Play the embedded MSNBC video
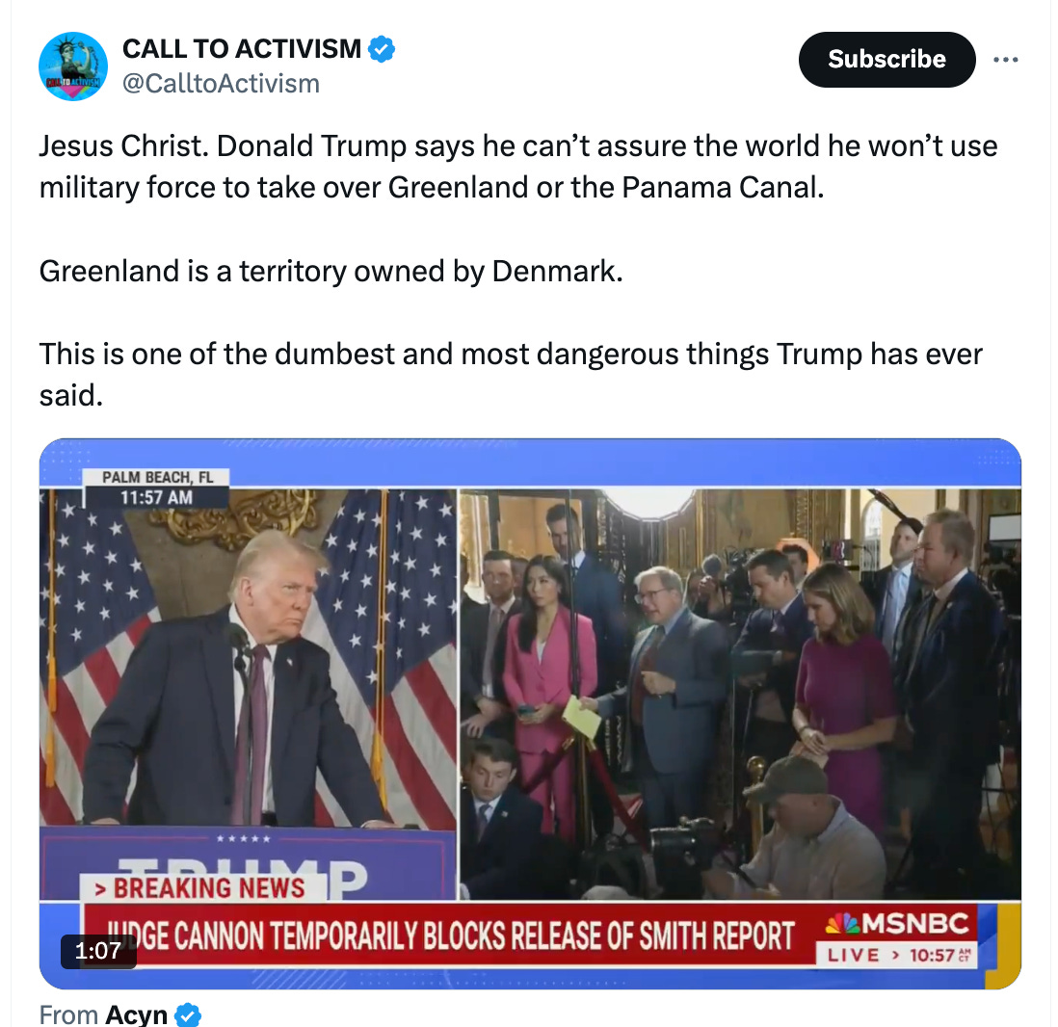The height and width of the screenshot is (1027, 1058). coord(530,713)
